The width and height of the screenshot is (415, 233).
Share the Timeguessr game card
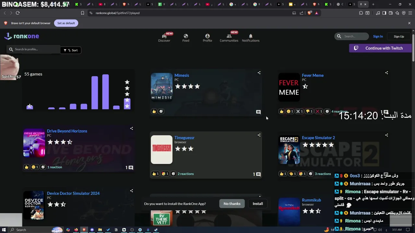(x=259, y=135)
